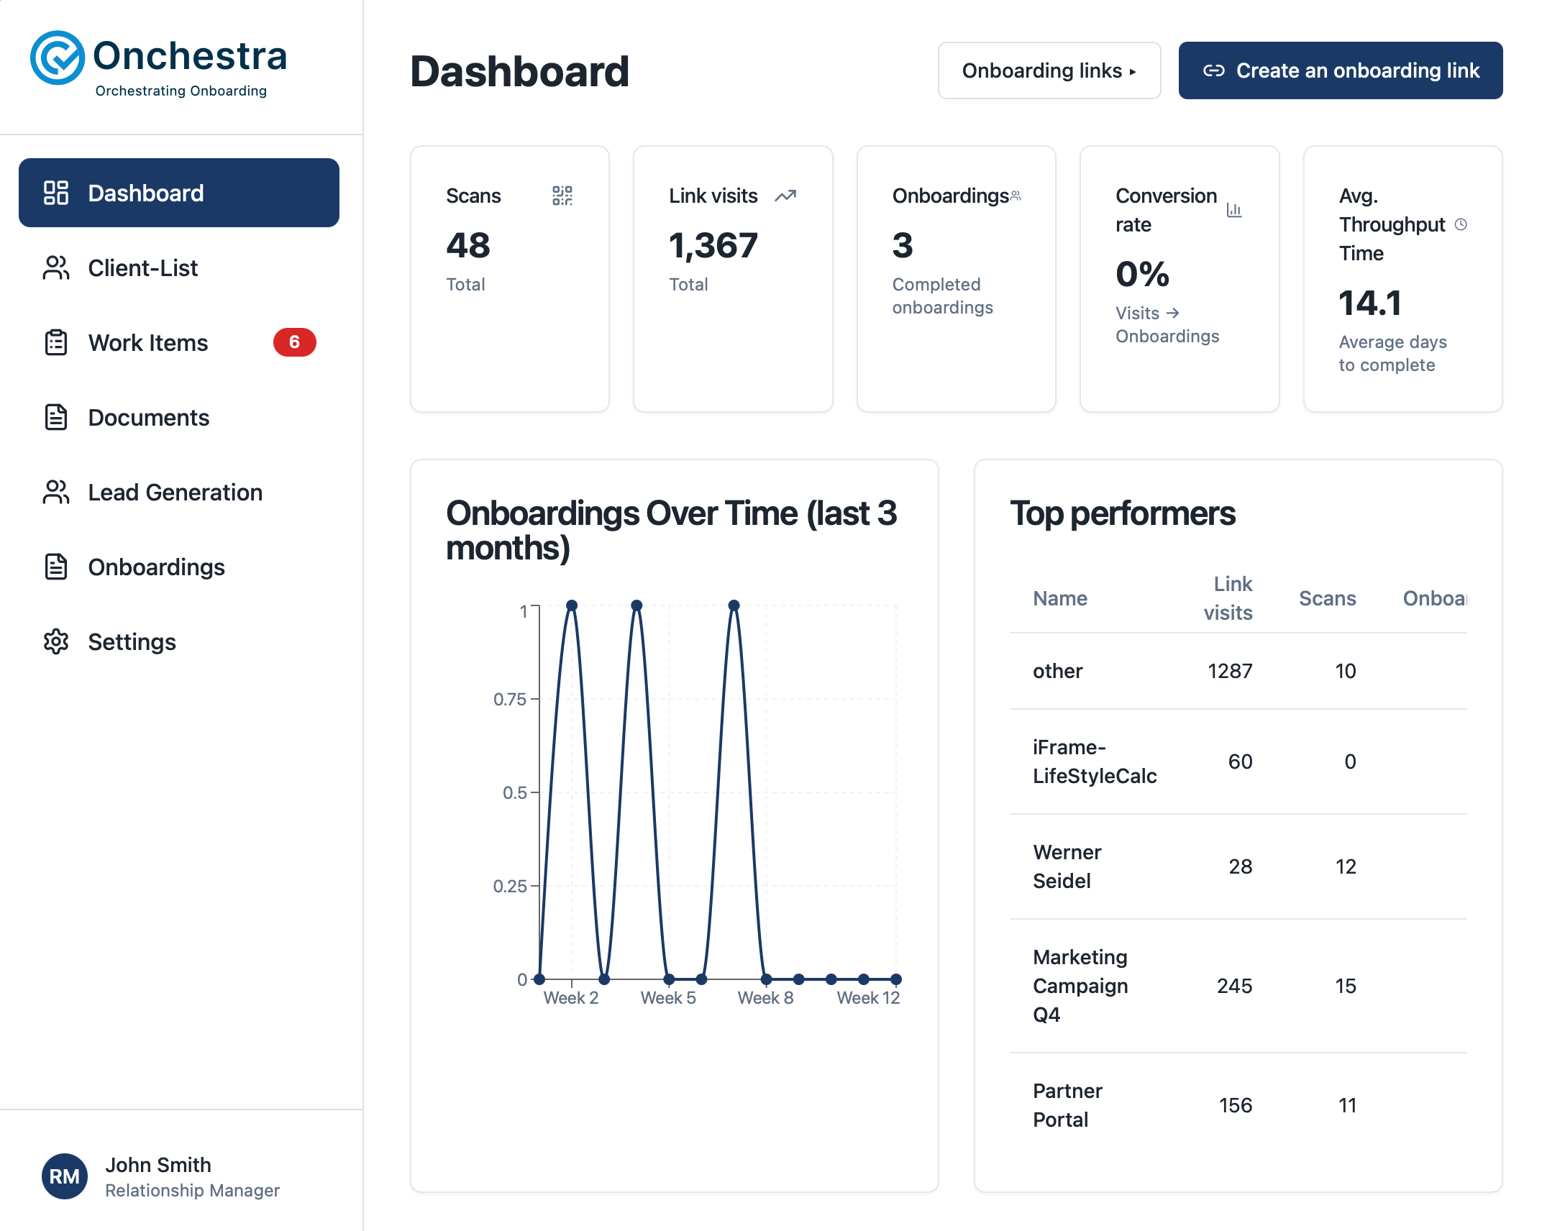Go to the Documents section

pyautogui.click(x=148, y=417)
